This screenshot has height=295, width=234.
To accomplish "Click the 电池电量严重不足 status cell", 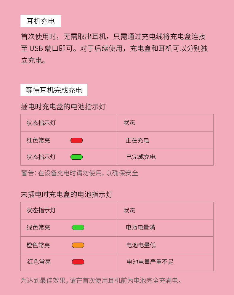I will point(150,262).
